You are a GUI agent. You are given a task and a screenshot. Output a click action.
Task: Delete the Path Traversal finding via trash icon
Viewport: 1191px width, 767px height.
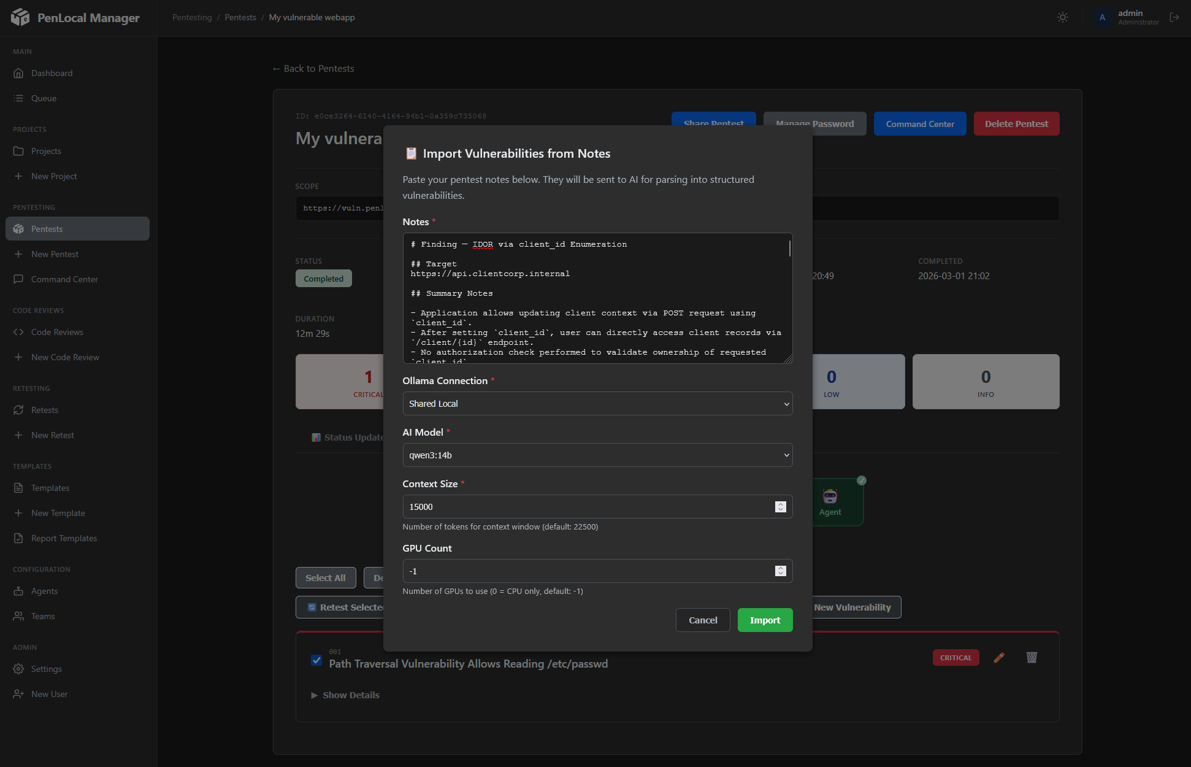[1032, 657]
